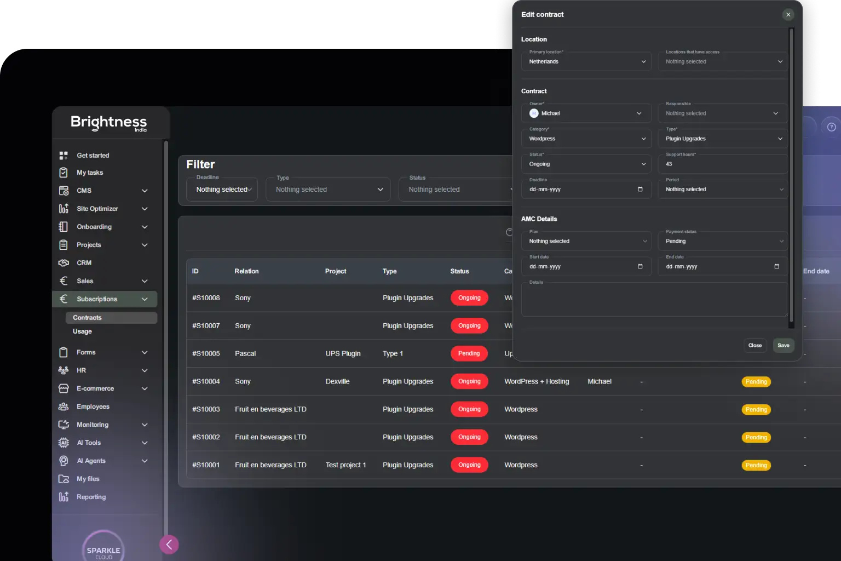Open the Payment status dropdown

point(723,241)
